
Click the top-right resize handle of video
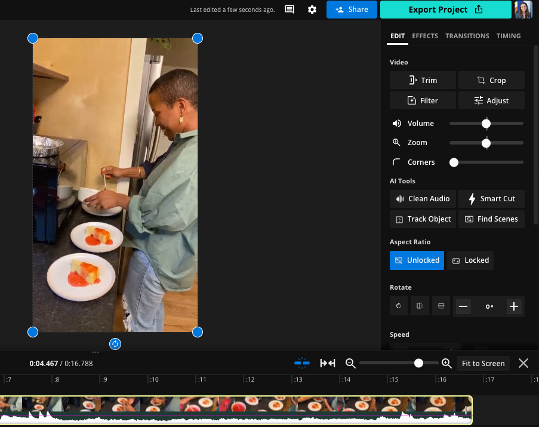198,38
